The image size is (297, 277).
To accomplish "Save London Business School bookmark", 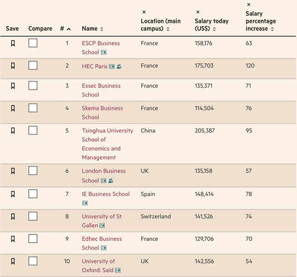I will [x=13, y=171].
